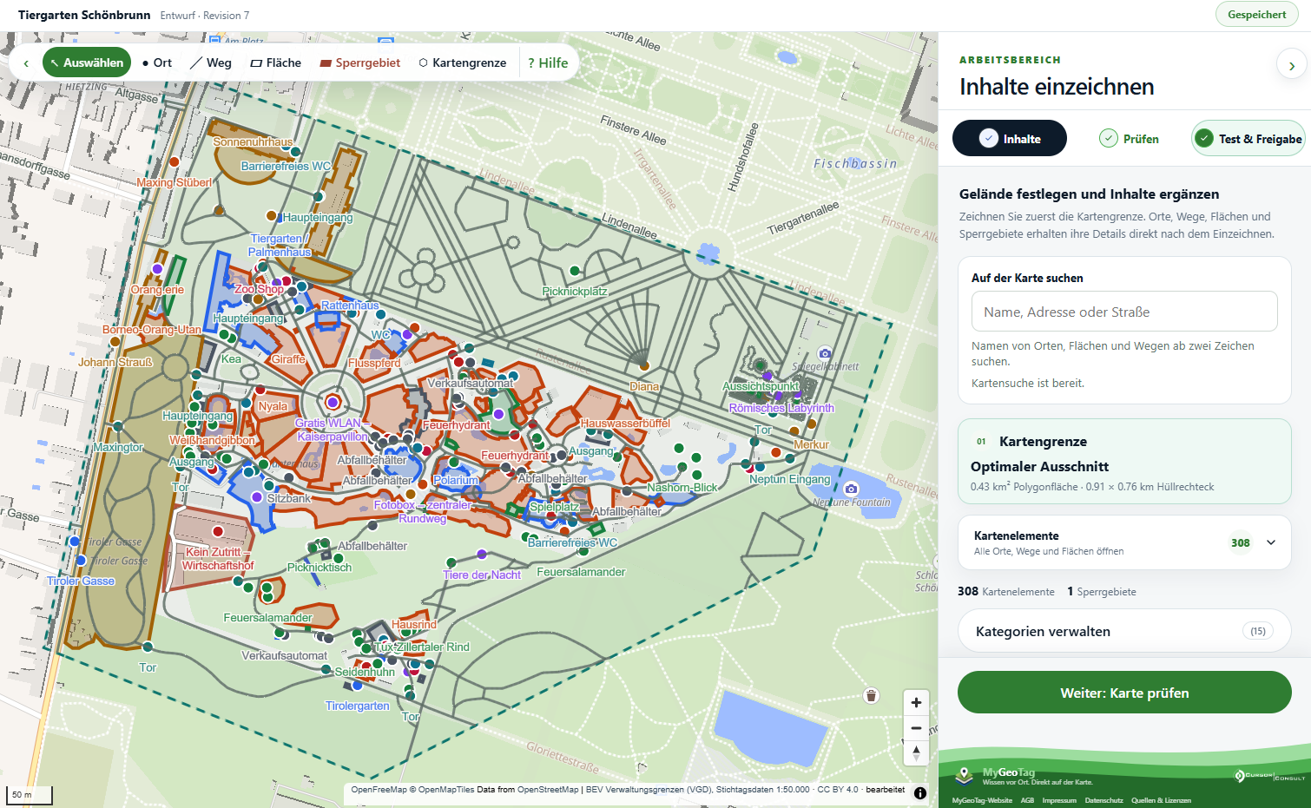
Task: Click the OpenStreetMap attribution link
Action: [x=547, y=790]
